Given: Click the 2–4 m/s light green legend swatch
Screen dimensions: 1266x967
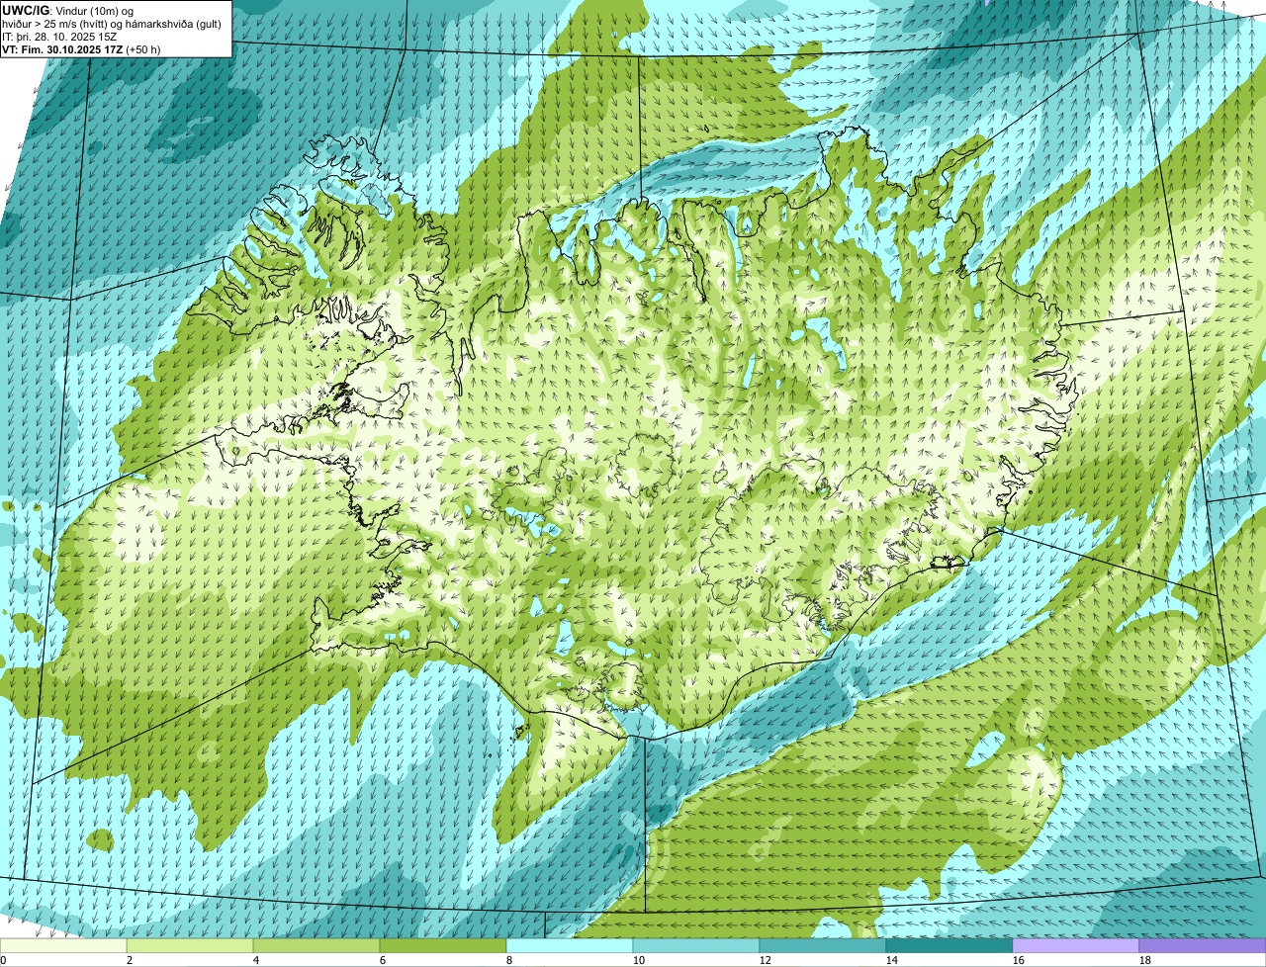Looking at the screenshot, I should (x=190, y=945).
